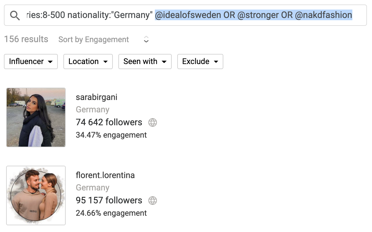The height and width of the screenshot is (232, 372).
Task: Open the Location filter dropdown
Action: 88,62
